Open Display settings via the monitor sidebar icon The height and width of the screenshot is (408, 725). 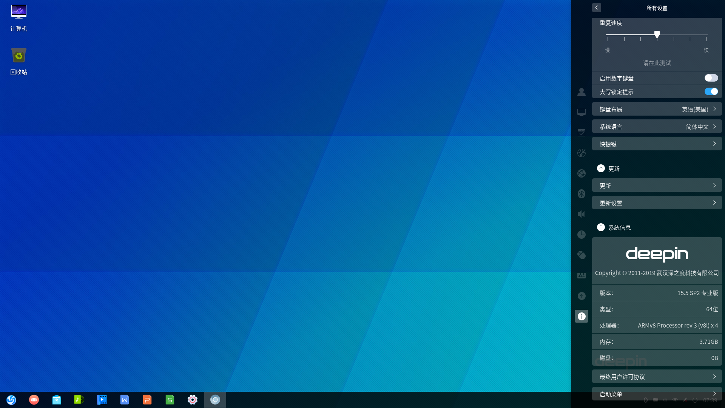(582, 112)
